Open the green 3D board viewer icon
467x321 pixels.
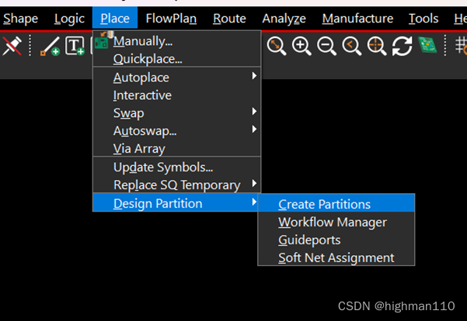[x=427, y=46]
